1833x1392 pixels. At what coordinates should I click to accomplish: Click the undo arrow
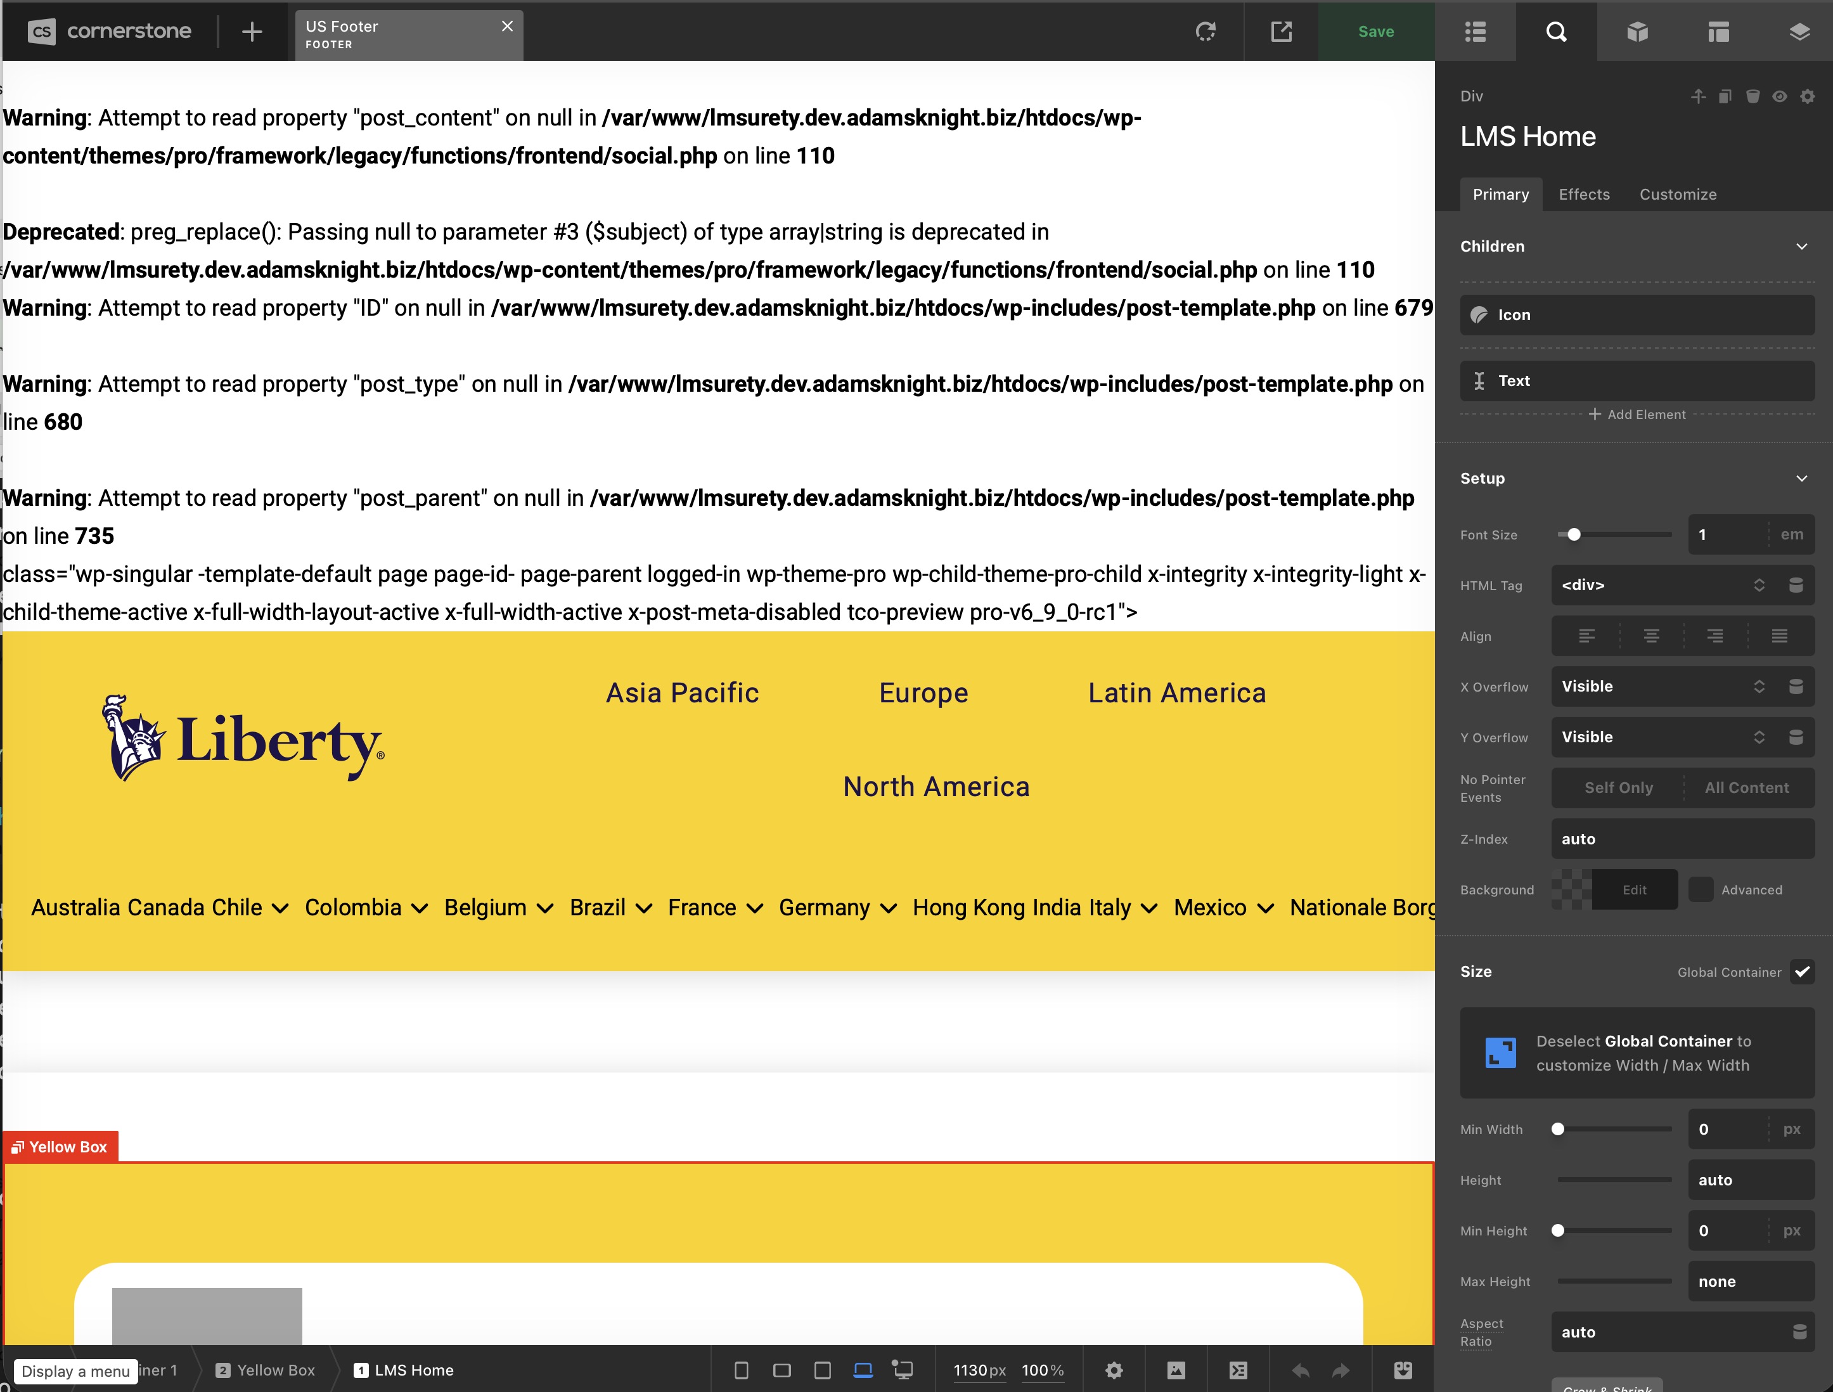1300,1370
